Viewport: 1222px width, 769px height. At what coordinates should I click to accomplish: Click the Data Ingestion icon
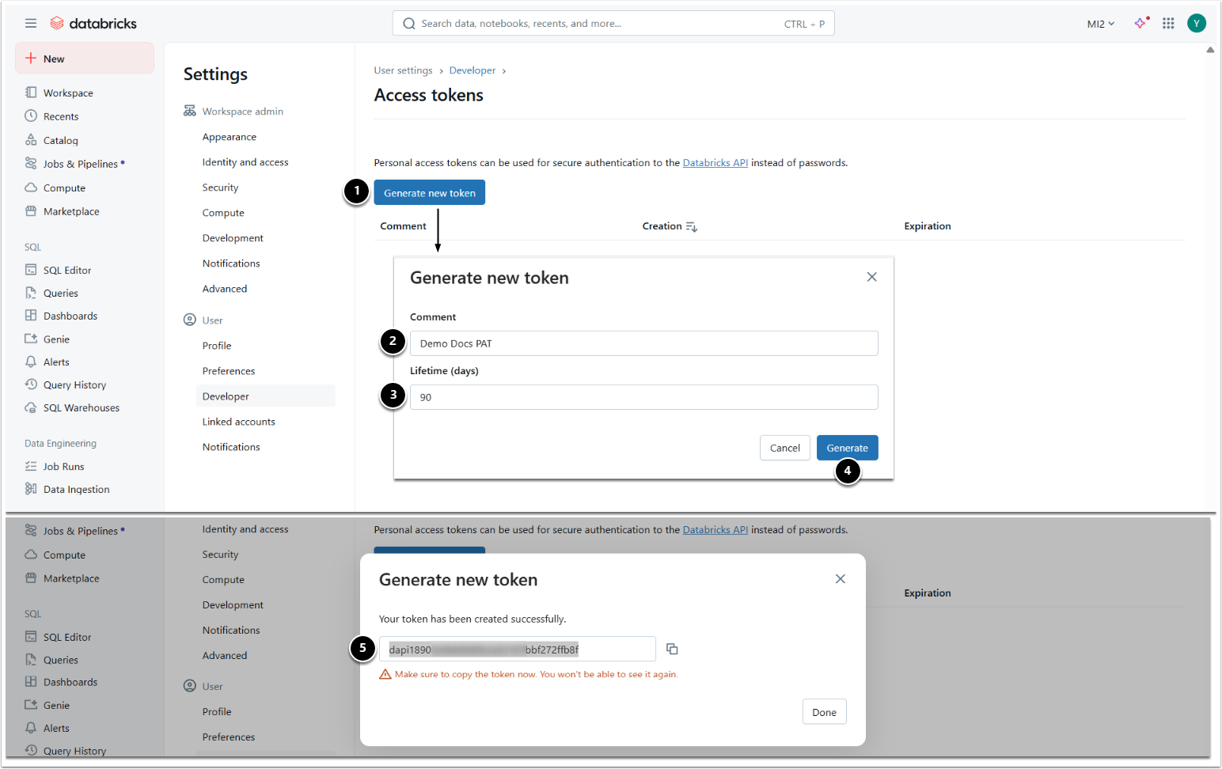[x=31, y=489]
